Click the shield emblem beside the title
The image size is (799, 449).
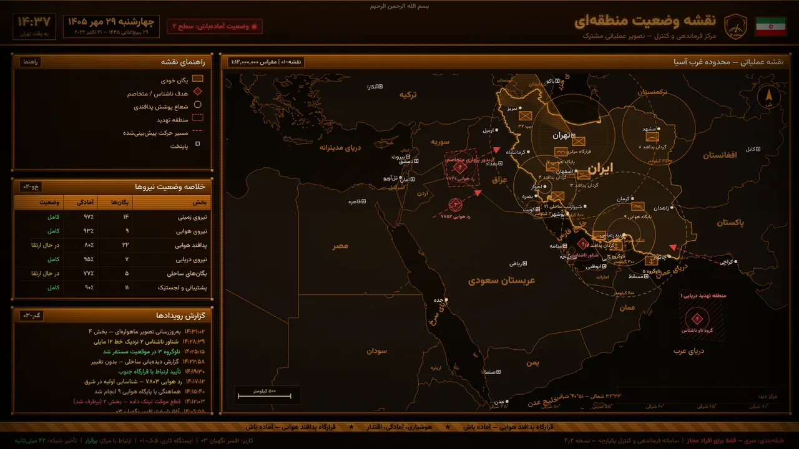735,27
